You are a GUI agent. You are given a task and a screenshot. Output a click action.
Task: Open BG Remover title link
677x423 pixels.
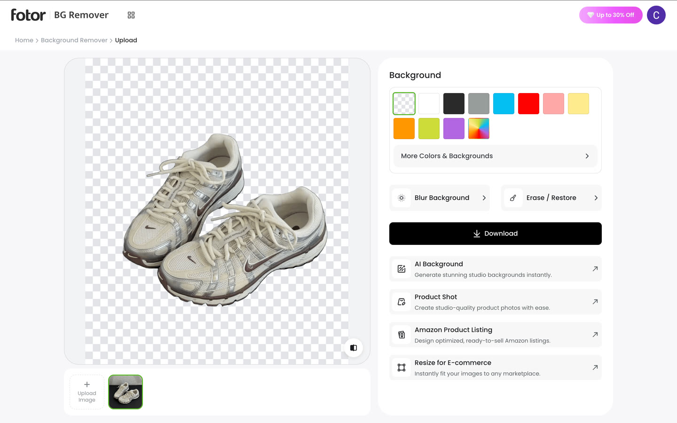81,15
